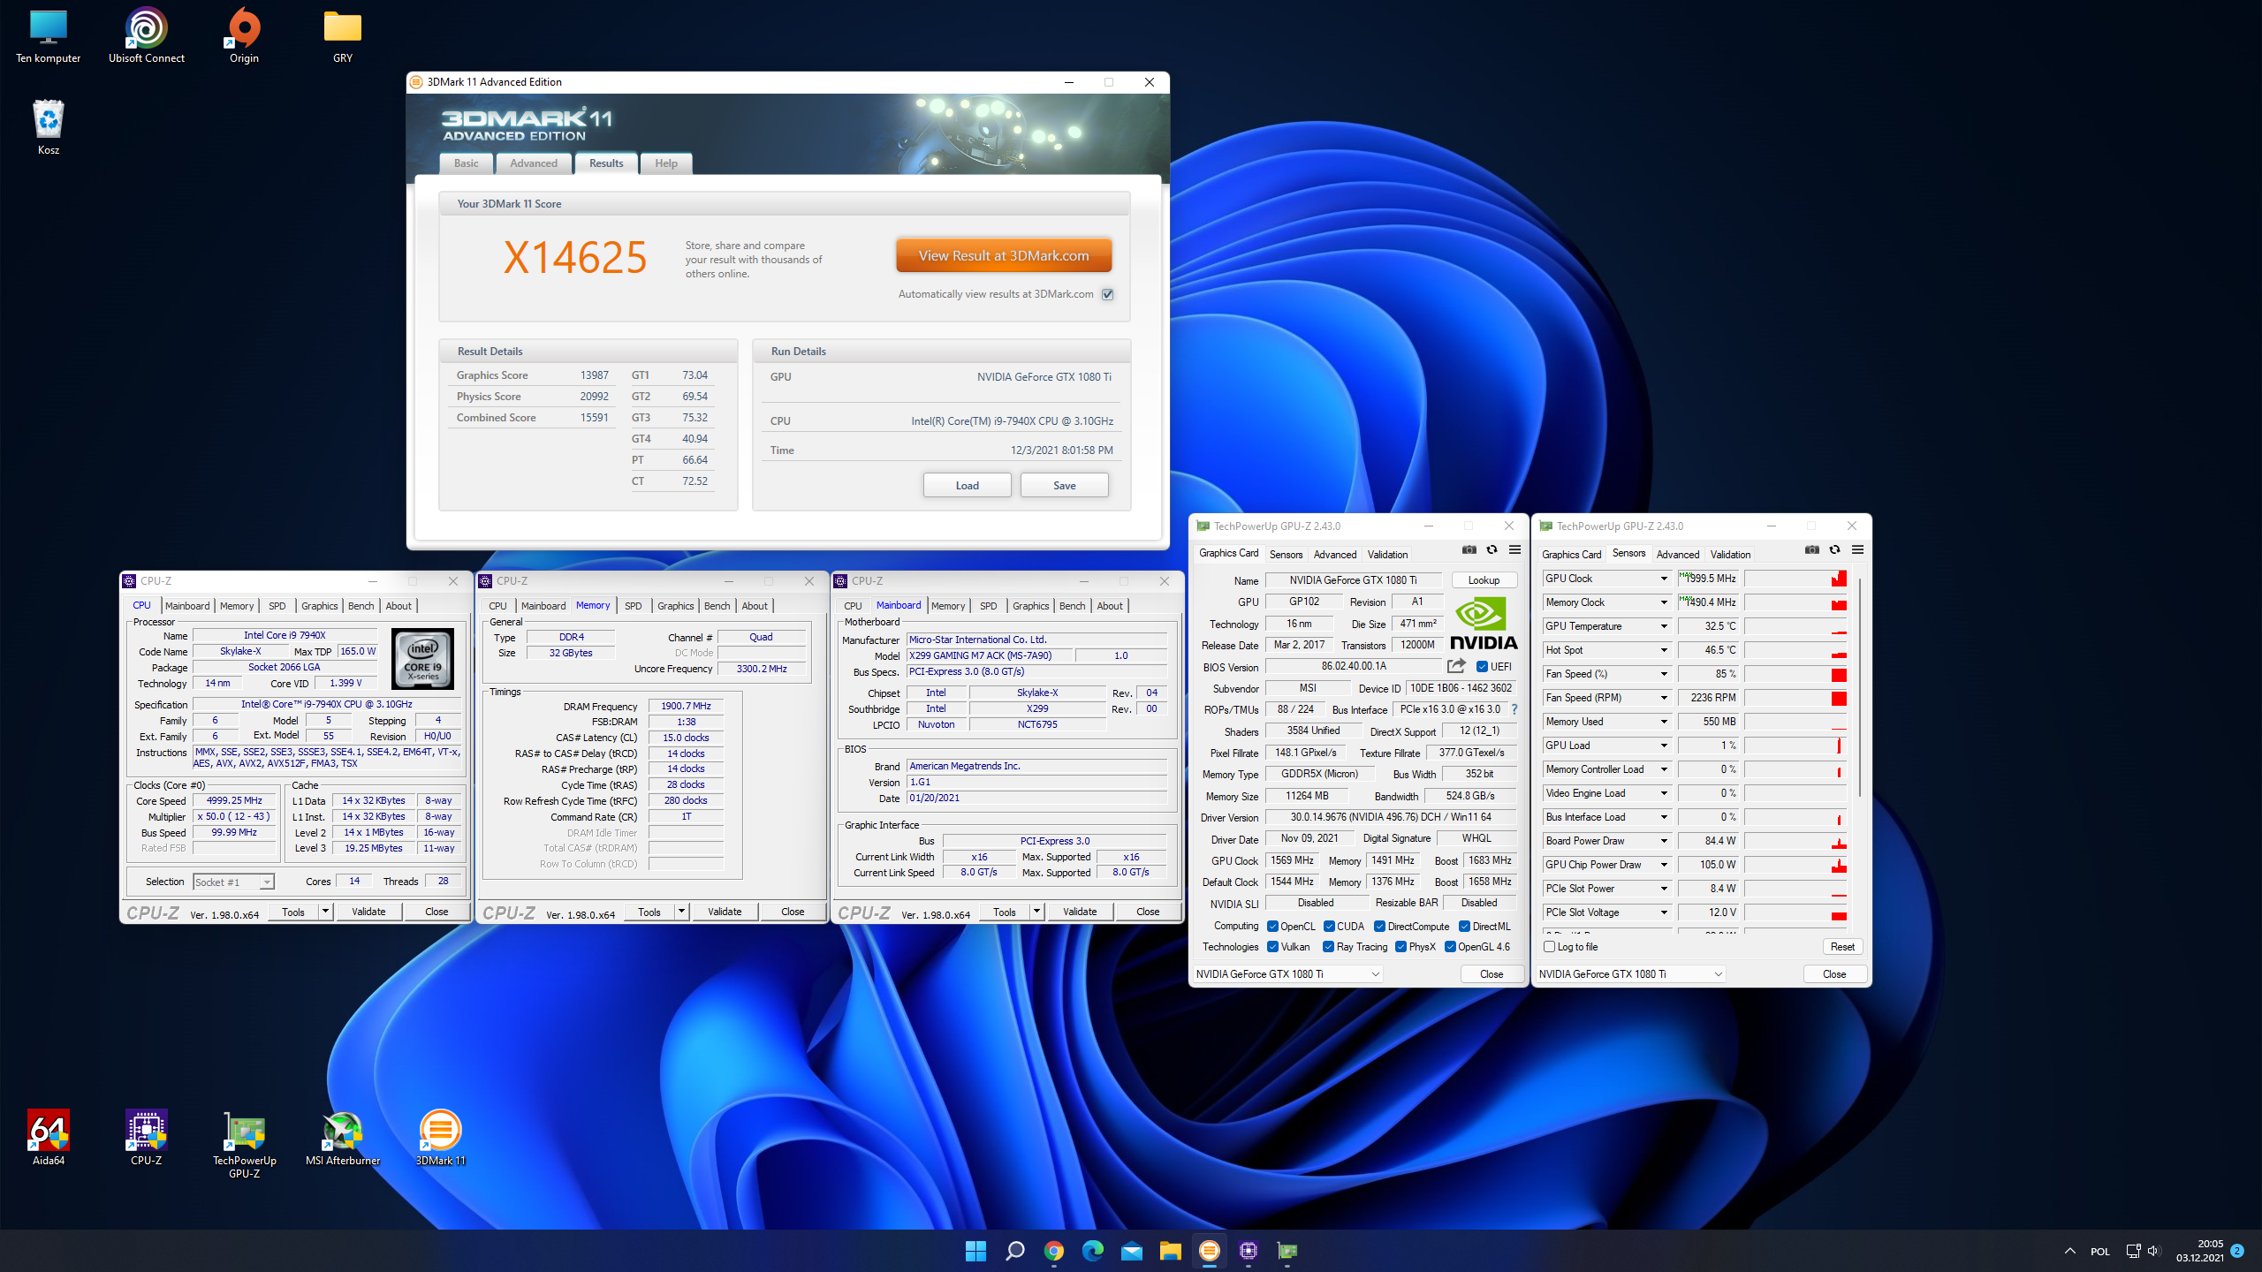Open Microsoft Edge from the taskbar
The width and height of the screenshot is (2262, 1272).
click(x=1092, y=1251)
